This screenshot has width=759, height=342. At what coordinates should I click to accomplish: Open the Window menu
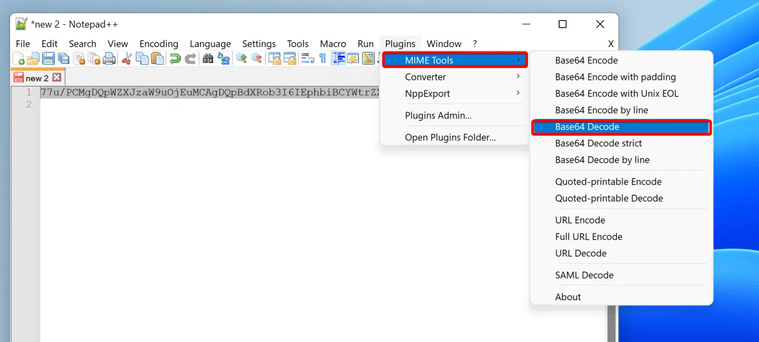point(444,44)
